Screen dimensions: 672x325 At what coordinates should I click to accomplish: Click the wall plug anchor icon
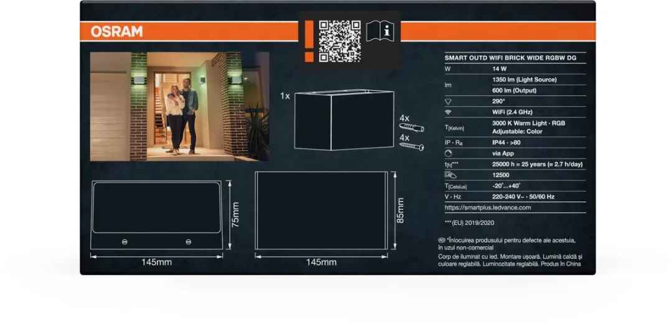point(411,127)
